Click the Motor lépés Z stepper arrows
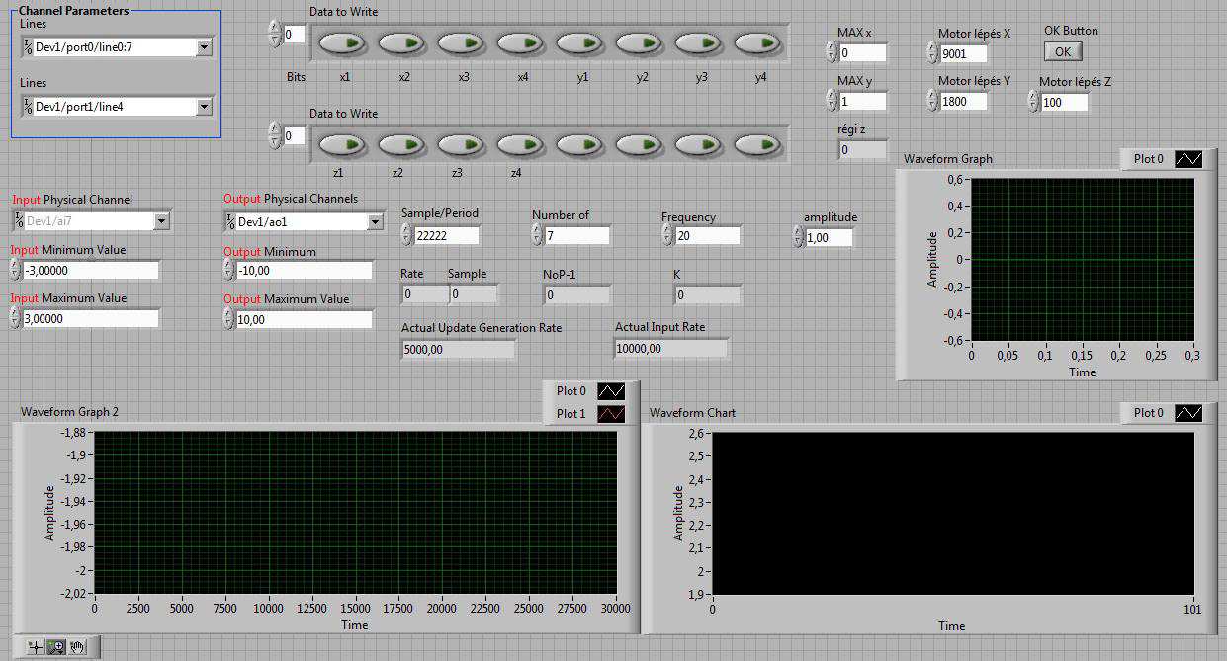The image size is (1227, 661). click(x=1033, y=101)
